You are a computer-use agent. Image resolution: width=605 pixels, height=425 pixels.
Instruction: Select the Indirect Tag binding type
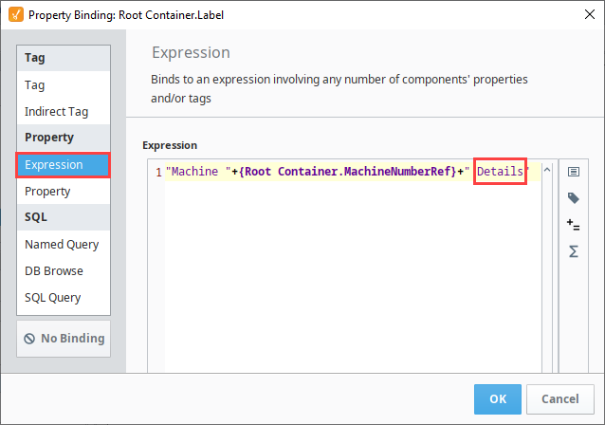coord(64,111)
